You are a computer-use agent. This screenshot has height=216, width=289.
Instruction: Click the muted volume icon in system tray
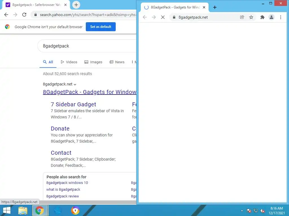[x=262, y=211]
